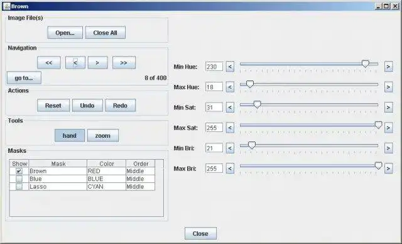
Task: Check Show for the Blue mask
Action: point(19,179)
